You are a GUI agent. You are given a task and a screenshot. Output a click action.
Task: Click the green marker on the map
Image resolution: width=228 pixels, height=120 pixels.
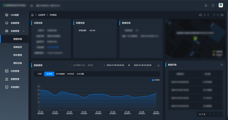pyautogui.click(x=195, y=38)
